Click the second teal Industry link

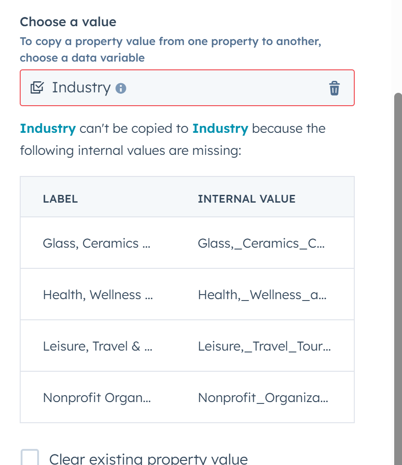point(220,129)
